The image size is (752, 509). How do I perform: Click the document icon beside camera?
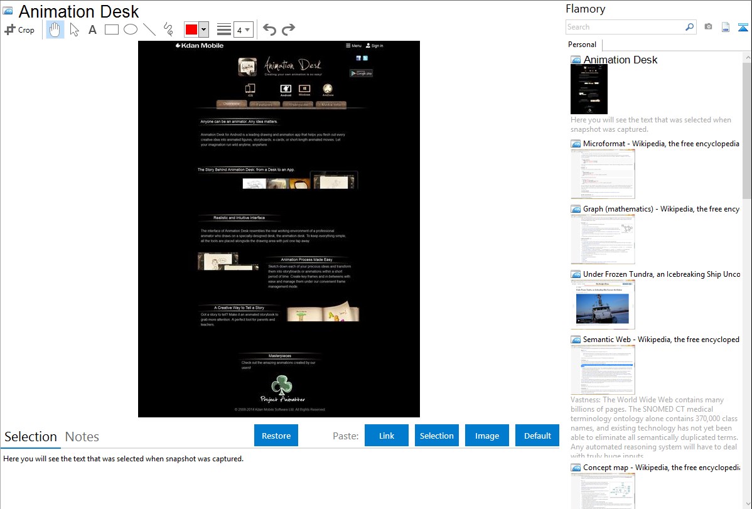pos(726,27)
